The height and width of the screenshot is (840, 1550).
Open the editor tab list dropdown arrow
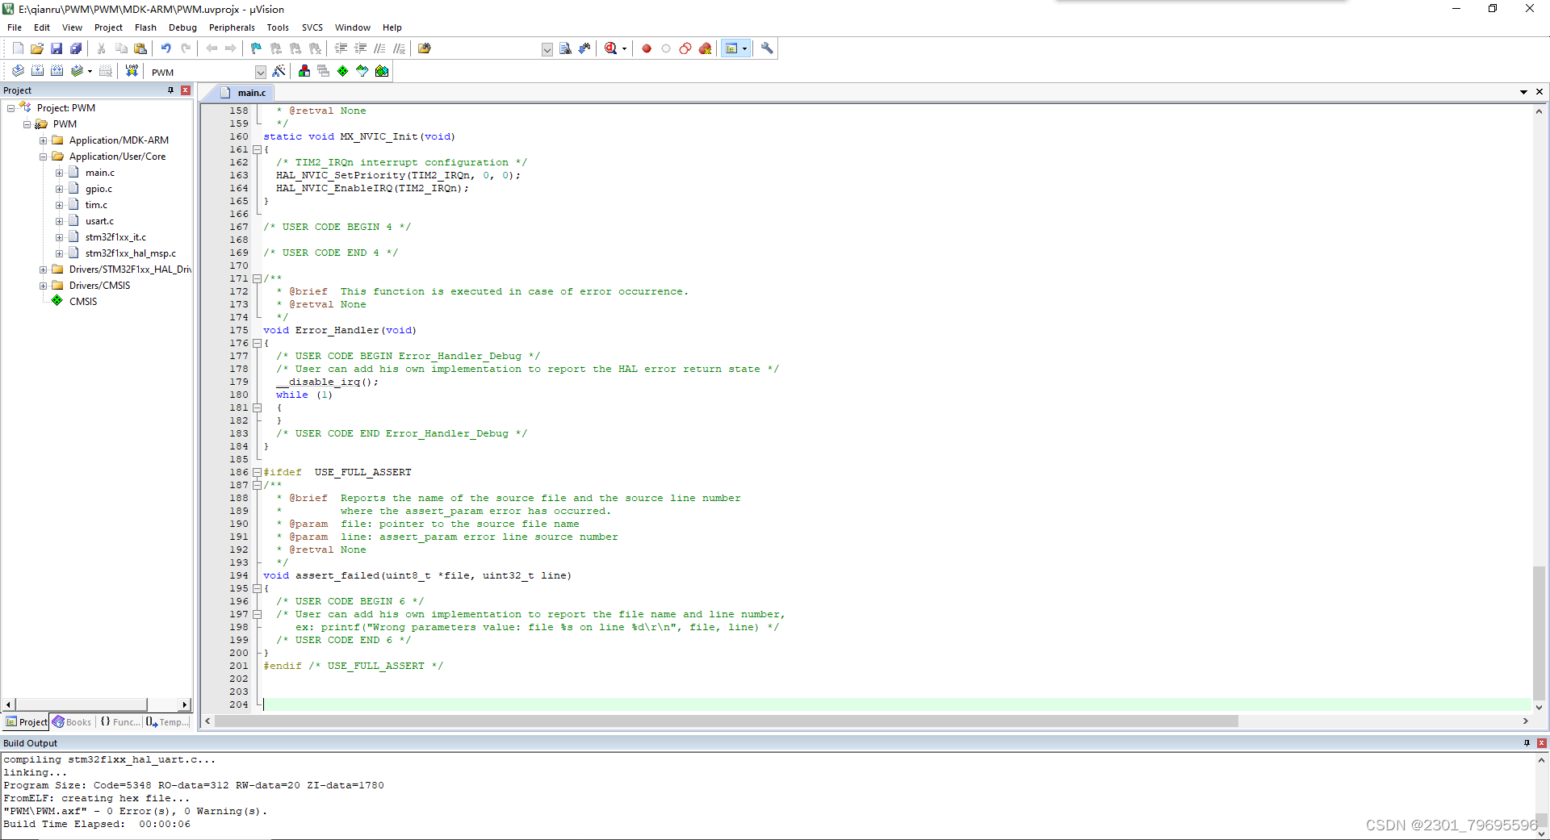click(1523, 92)
